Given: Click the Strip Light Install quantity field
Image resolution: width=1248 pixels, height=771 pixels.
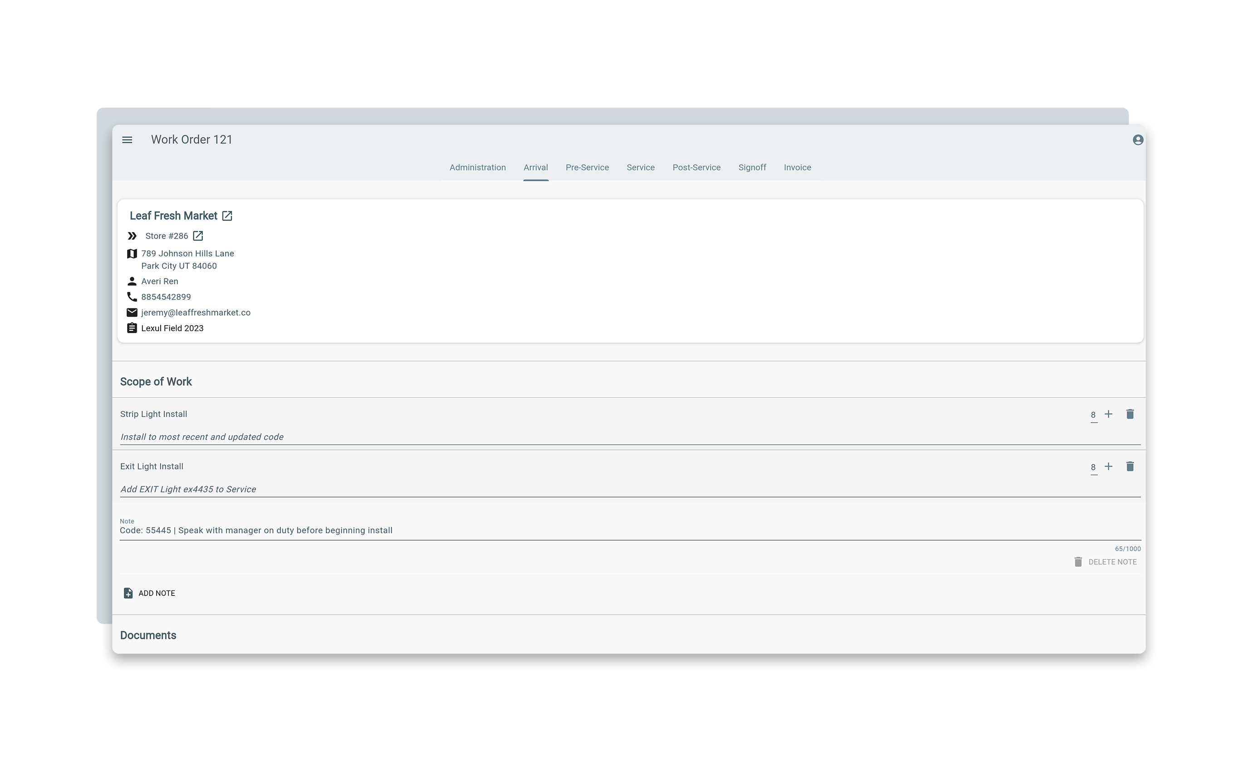Looking at the screenshot, I should coord(1093,415).
